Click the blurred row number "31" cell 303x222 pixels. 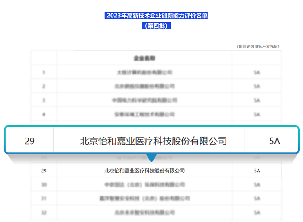pos(44,199)
